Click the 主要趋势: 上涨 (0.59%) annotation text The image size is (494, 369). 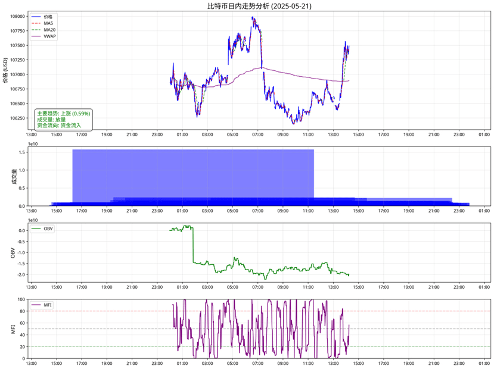(63, 113)
